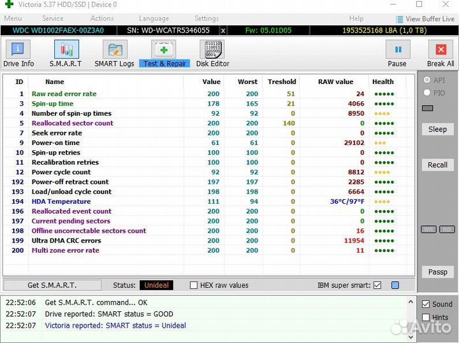Select the Current pending sectors row
Image resolution: width=459 pixels, height=343 pixels.
tap(209, 221)
